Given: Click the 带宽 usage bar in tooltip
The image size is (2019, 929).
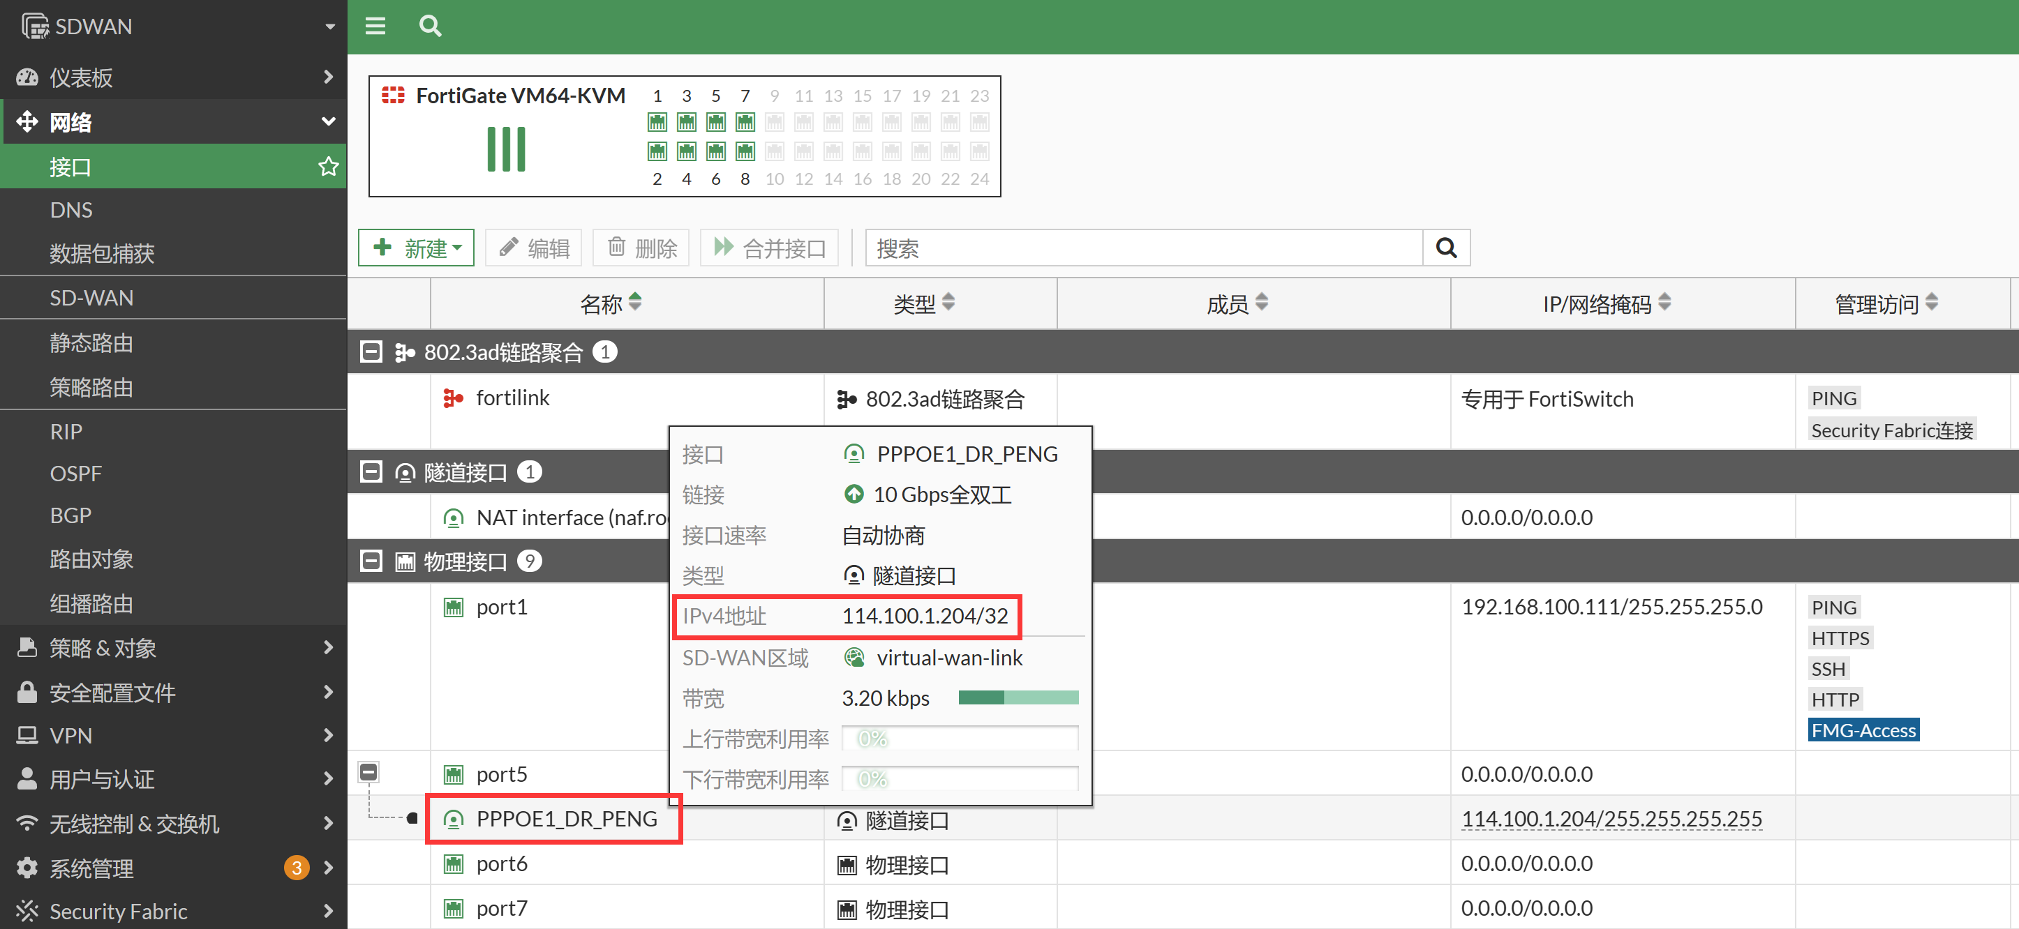Looking at the screenshot, I should (1018, 697).
